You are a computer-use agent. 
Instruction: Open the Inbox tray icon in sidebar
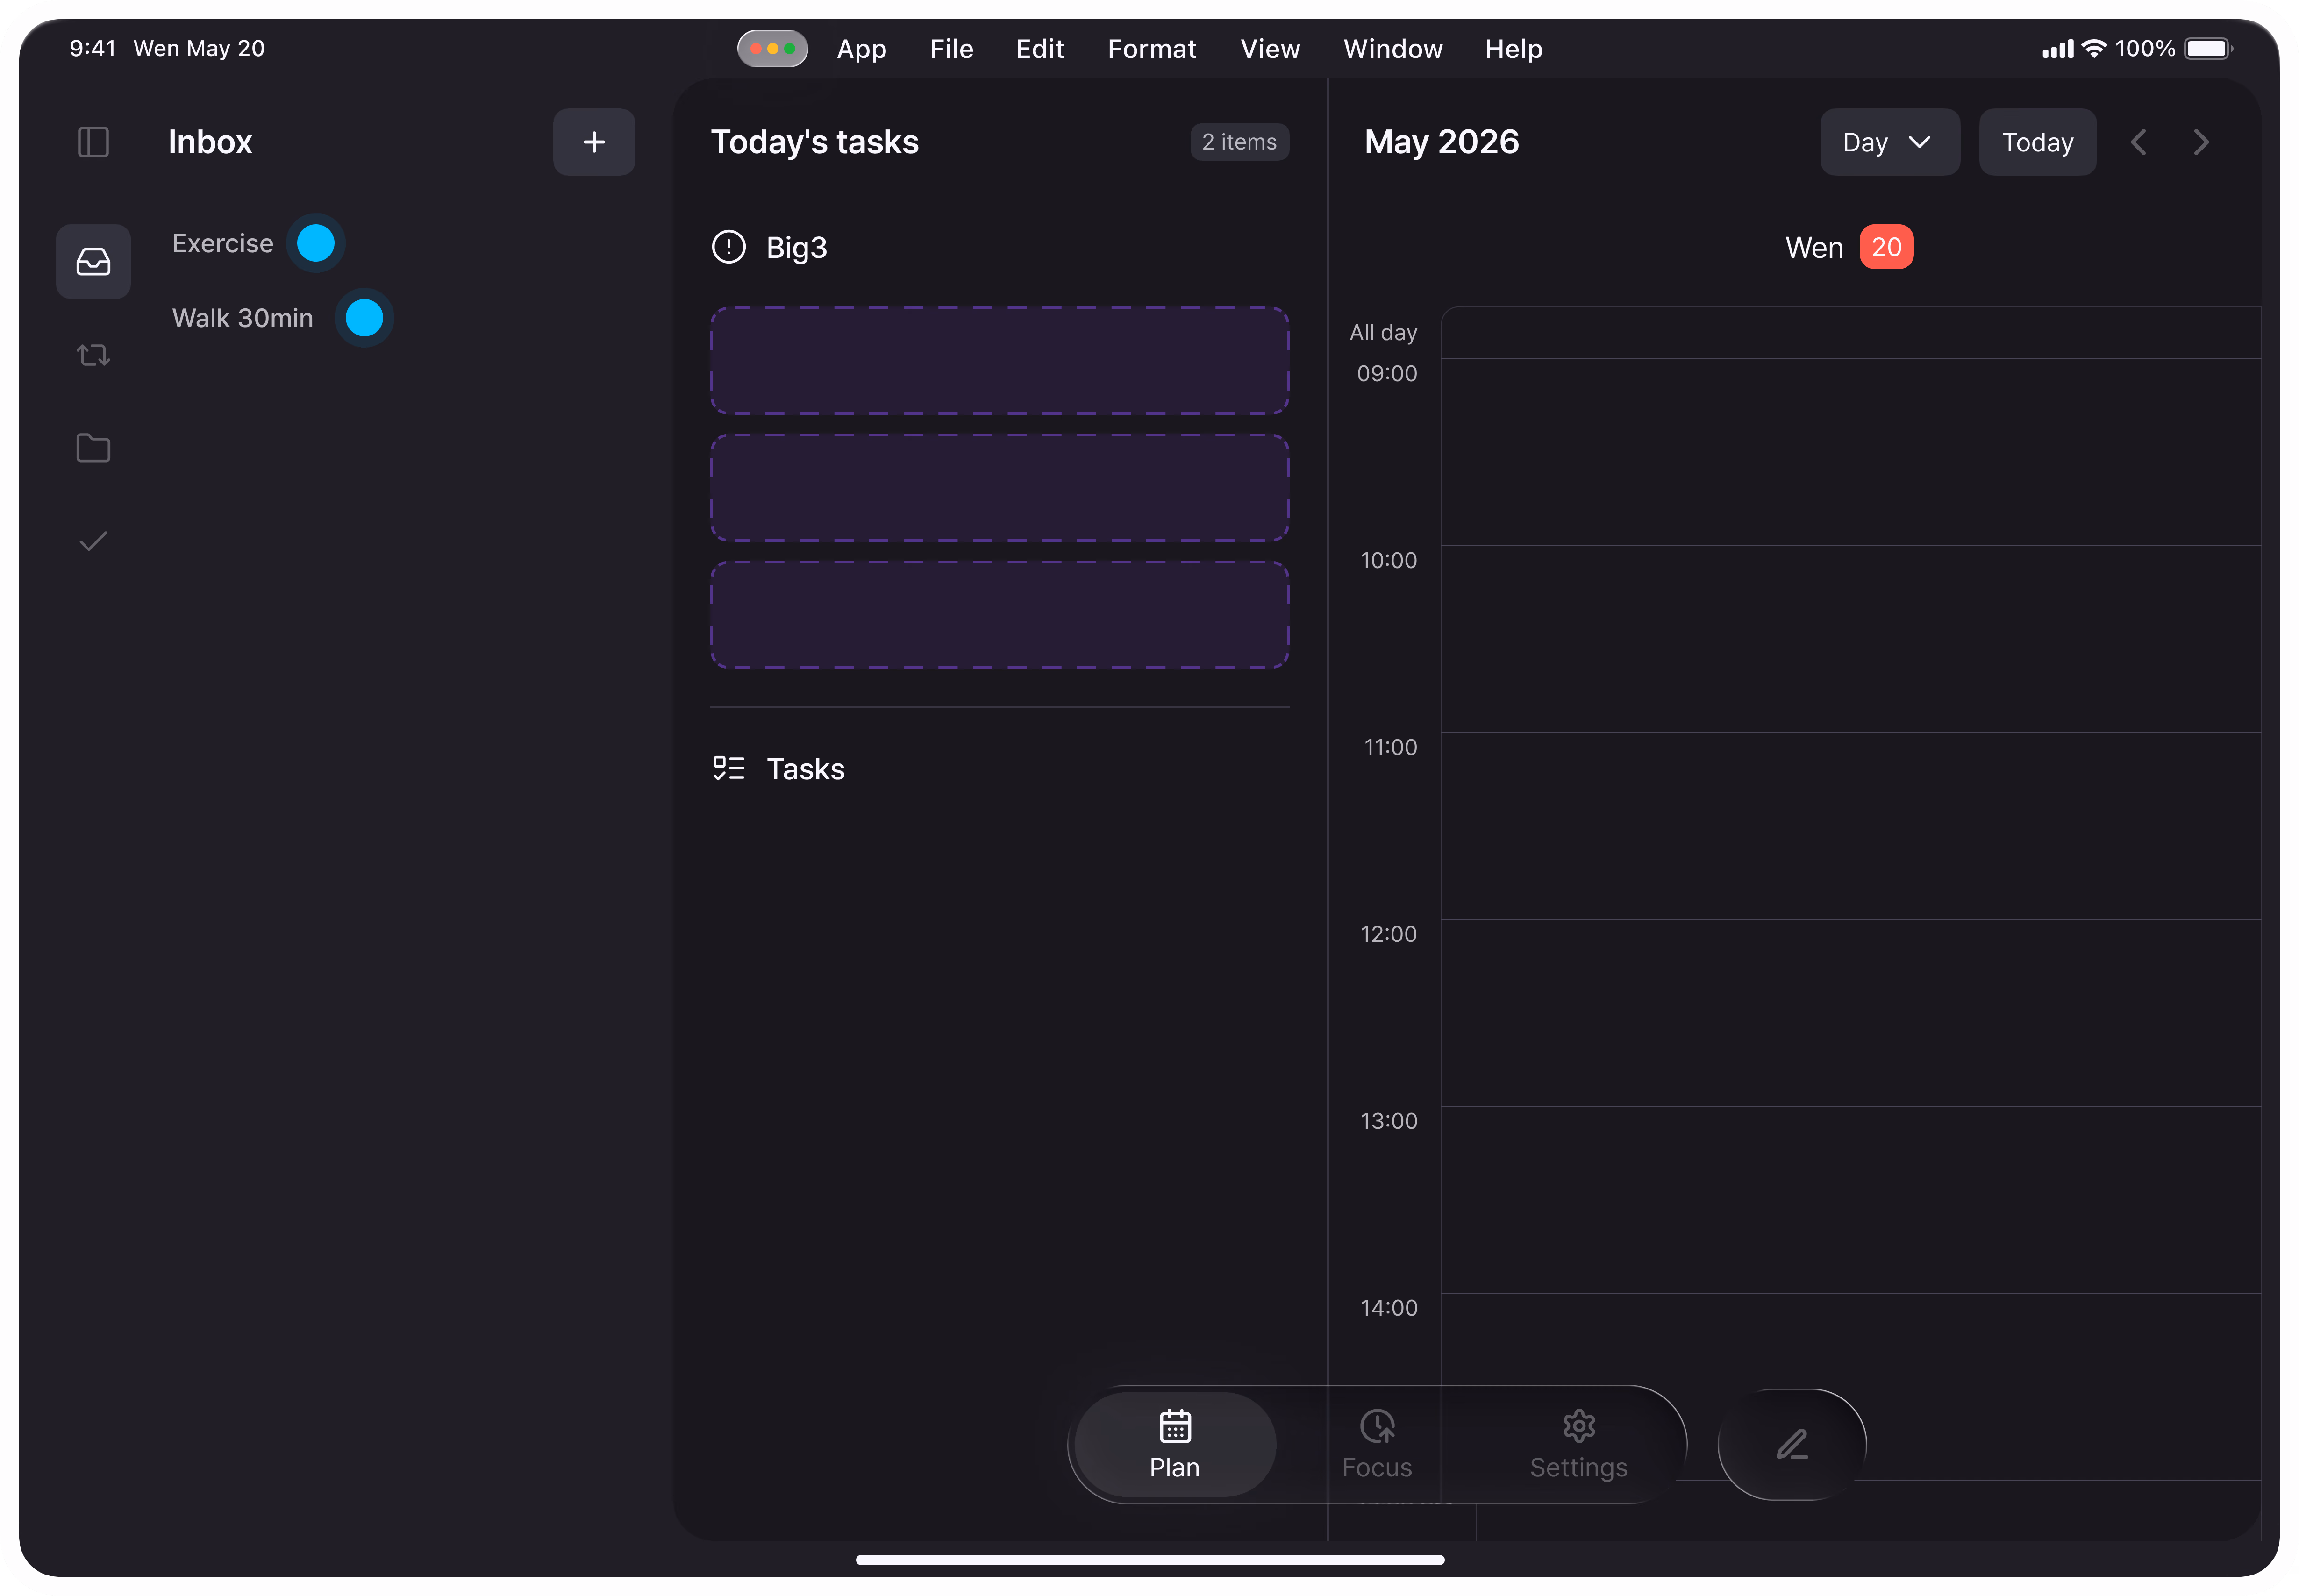[93, 262]
